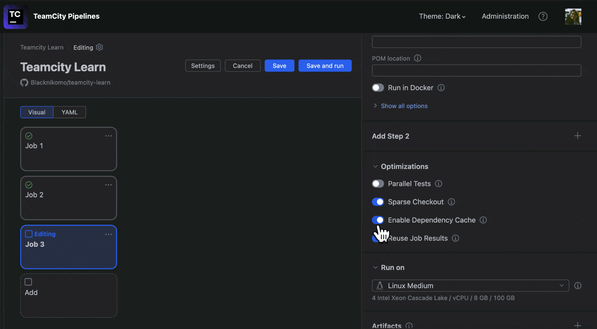Click the TeamCity logo

[x=16, y=16]
